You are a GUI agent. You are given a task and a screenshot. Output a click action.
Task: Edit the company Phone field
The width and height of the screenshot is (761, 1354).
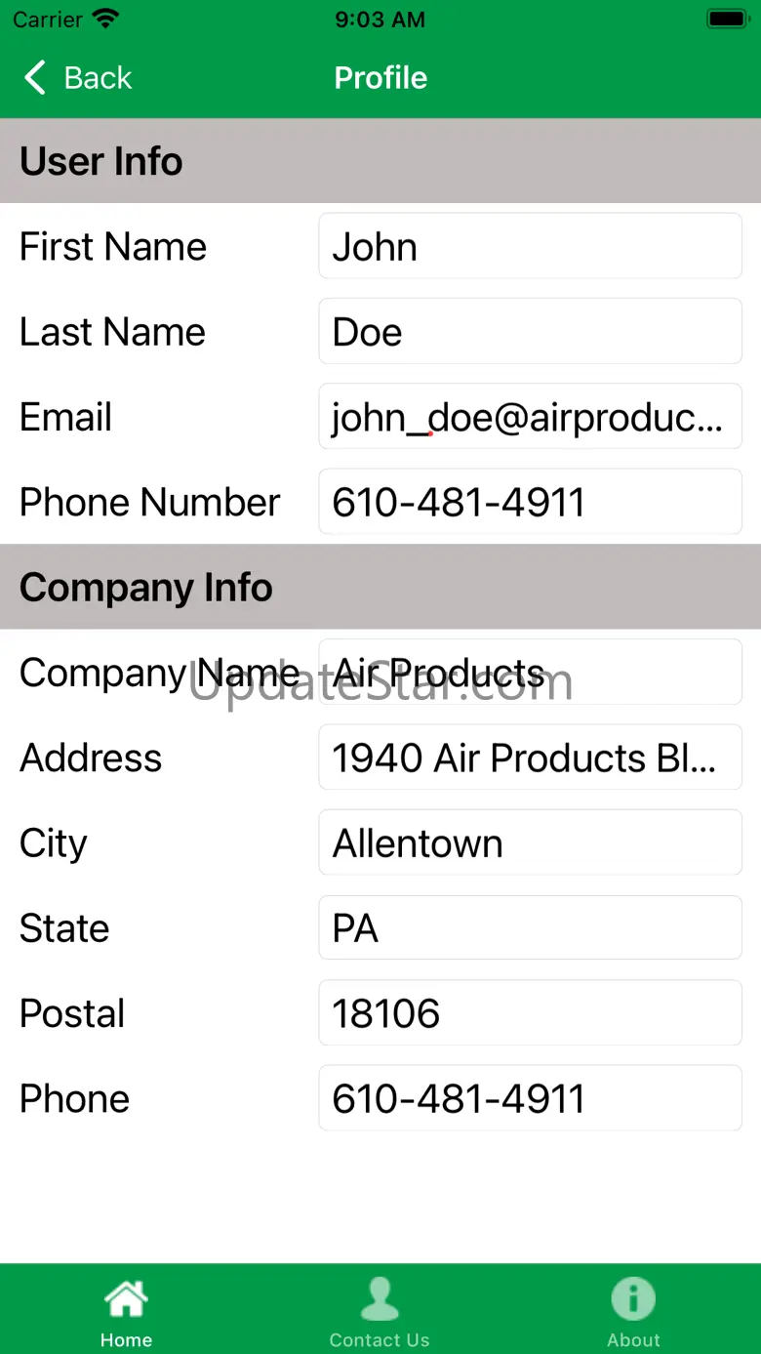click(x=530, y=1098)
